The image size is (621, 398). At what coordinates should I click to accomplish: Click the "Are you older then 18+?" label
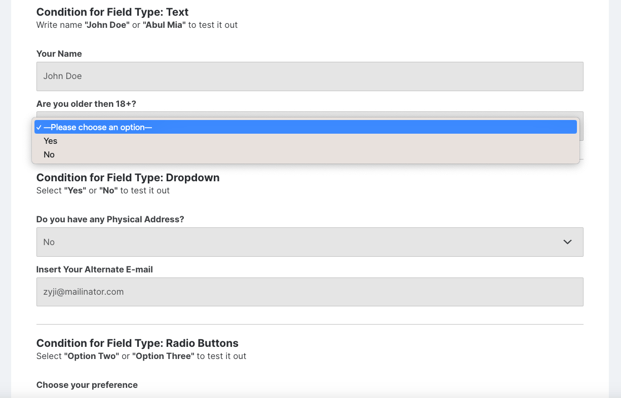pos(86,104)
